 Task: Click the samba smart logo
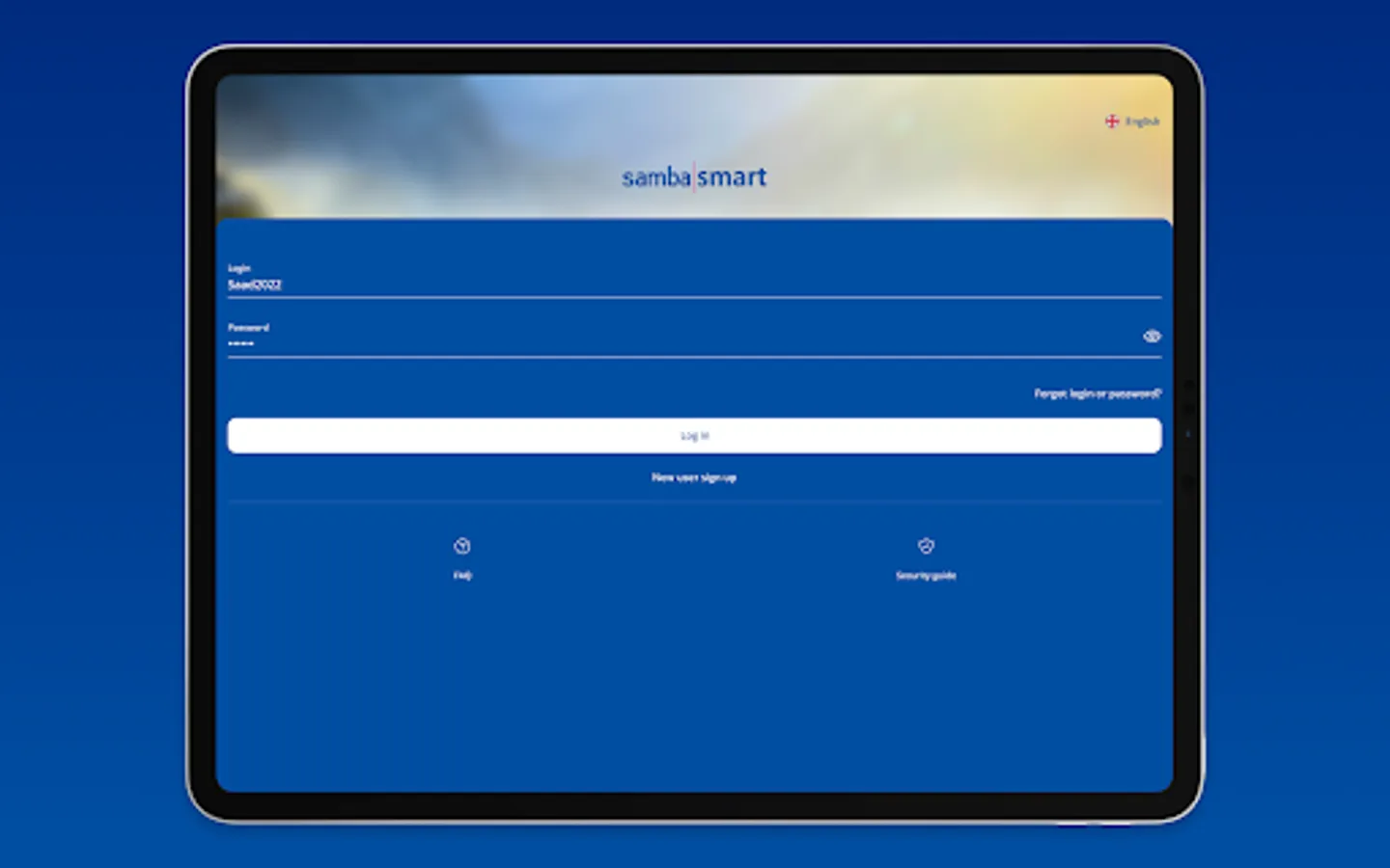(694, 176)
